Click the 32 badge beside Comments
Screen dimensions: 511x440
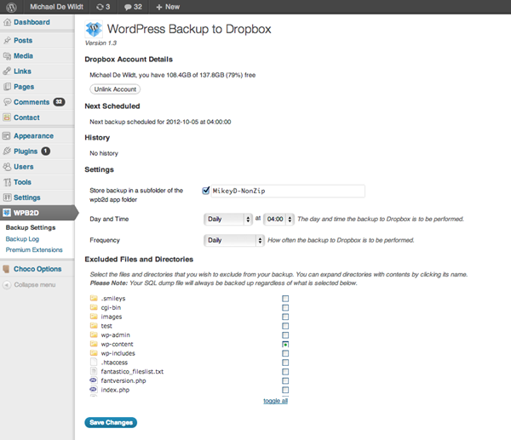[59, 102]
